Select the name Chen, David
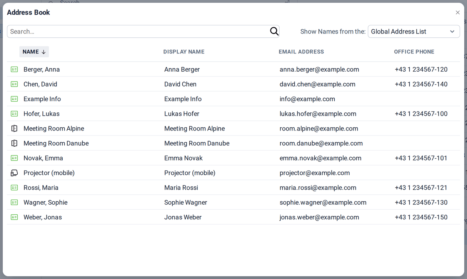The height and width of the screenshot is (279, 467). (x=40, y=84)
